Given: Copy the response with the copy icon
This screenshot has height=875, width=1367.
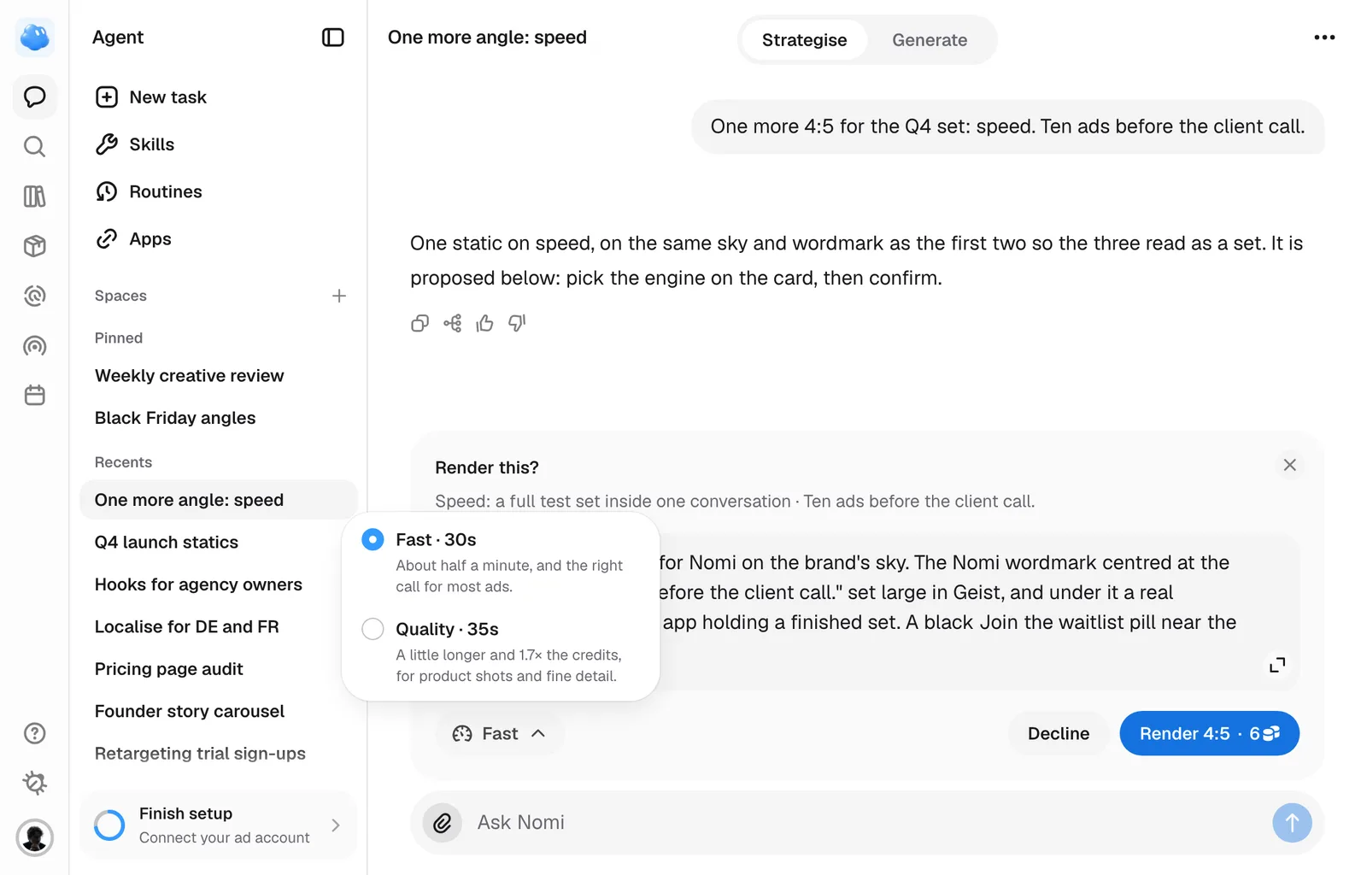Looking at the screenshot, I should [x=419, y=323].
